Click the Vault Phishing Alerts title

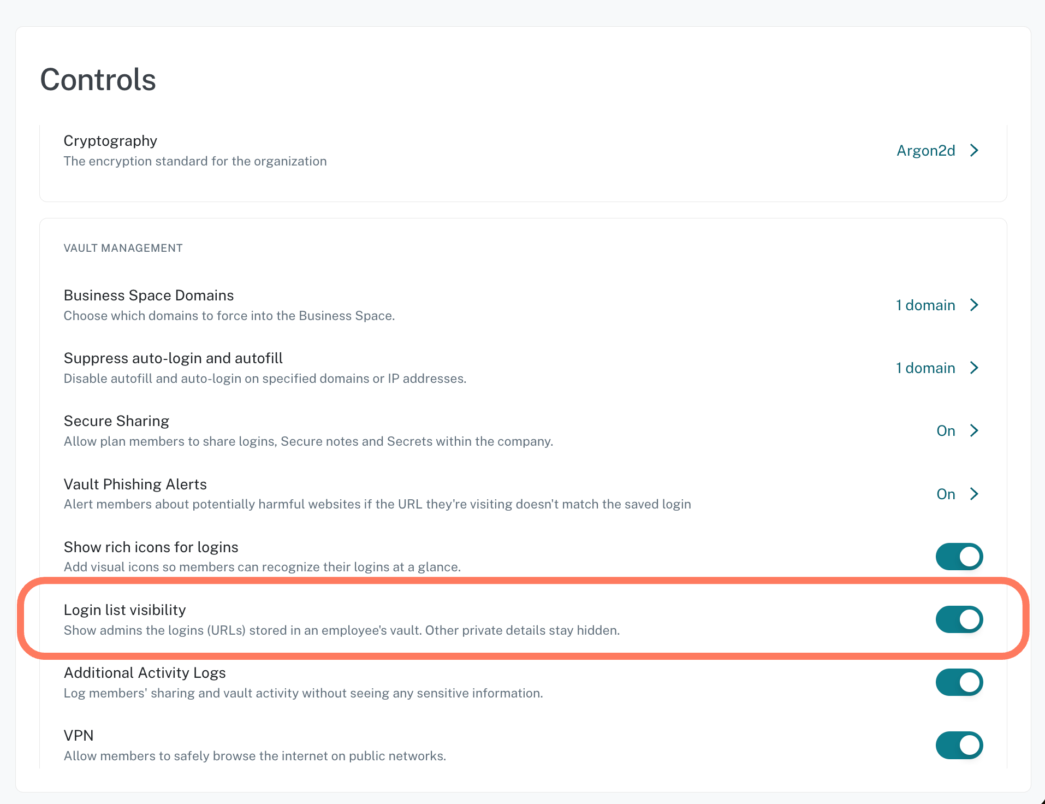pyautogui.click(x=135, y=484)
